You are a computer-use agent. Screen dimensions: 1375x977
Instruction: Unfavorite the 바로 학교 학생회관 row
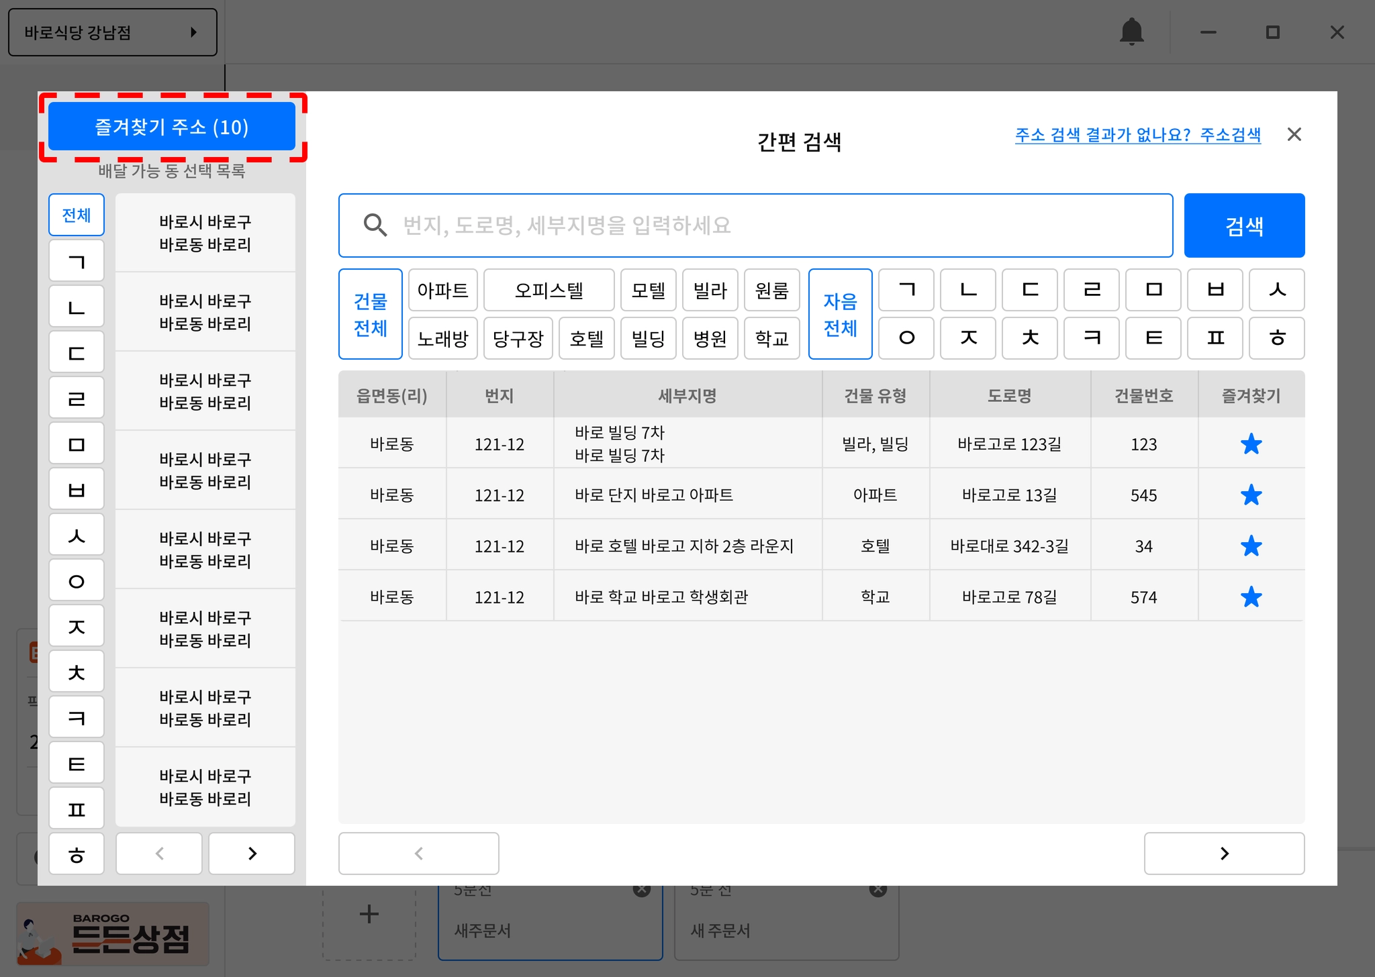[1251, 597]
